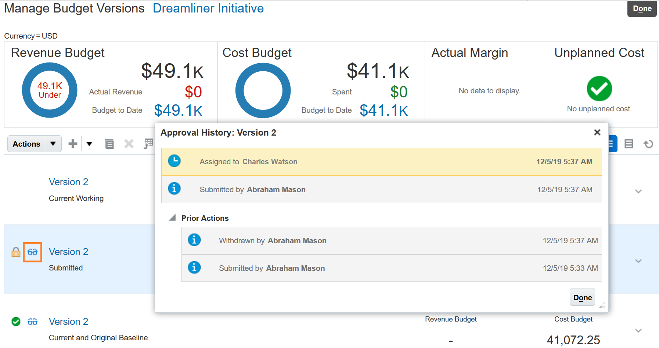This screenshot has height=348, width=659.
Task: Open the create dropdown arrow beside plus
Action: pyautogui.click(x=89, y=144)
